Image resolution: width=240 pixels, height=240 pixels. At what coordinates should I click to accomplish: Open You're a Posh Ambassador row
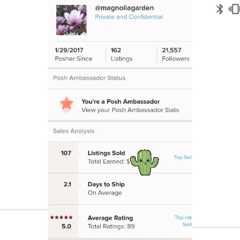coord(120,105)
